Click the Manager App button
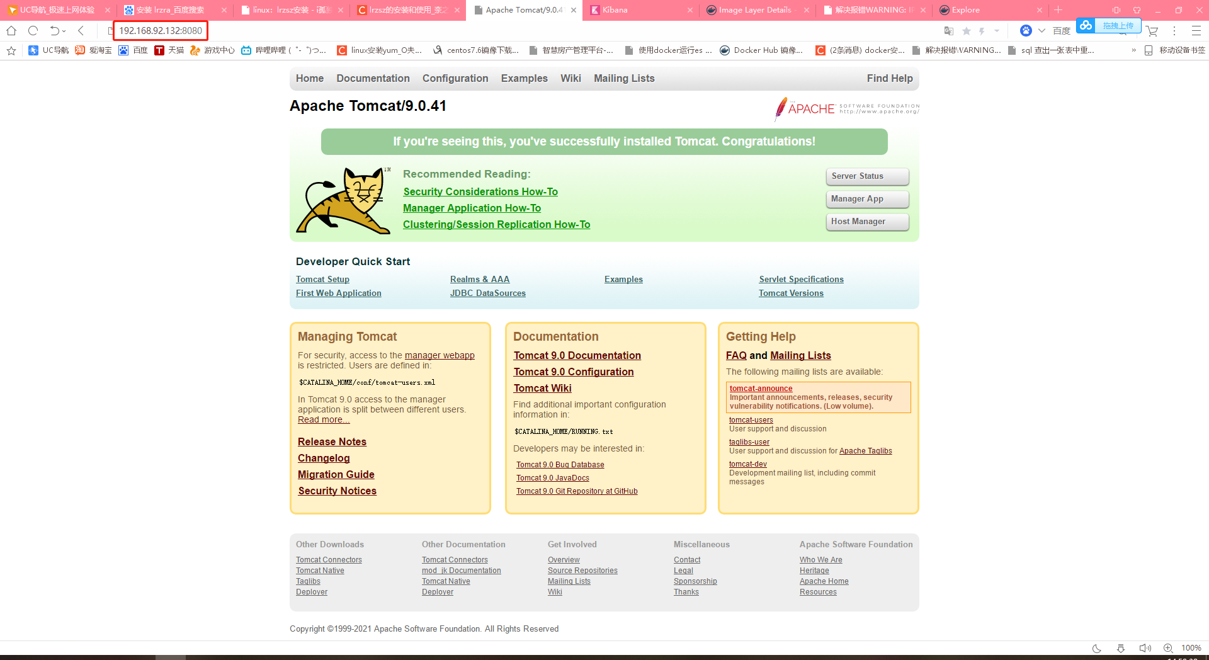This screenshot has height=660, width=1209. click(x=868, y=199)
